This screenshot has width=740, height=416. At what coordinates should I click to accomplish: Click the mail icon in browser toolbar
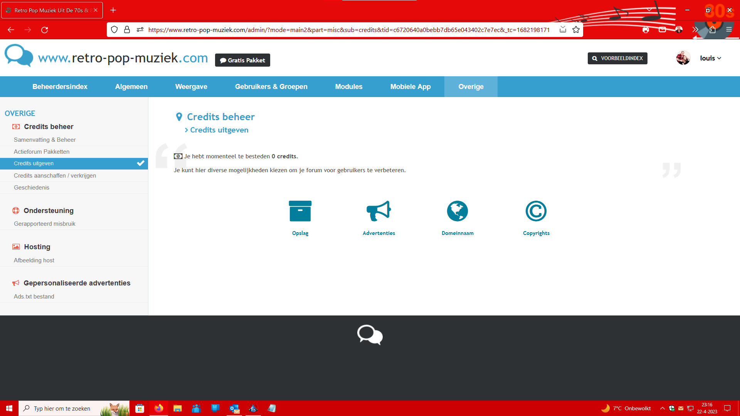[x=662, y=30]
